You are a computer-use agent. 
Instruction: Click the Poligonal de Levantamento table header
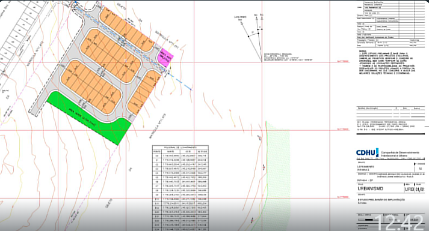[181, 147]
